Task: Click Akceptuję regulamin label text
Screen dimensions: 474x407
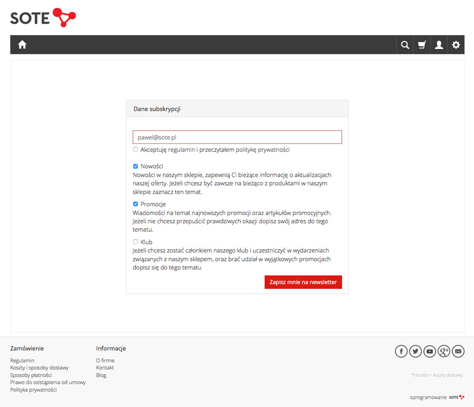Action: (215, 150)
